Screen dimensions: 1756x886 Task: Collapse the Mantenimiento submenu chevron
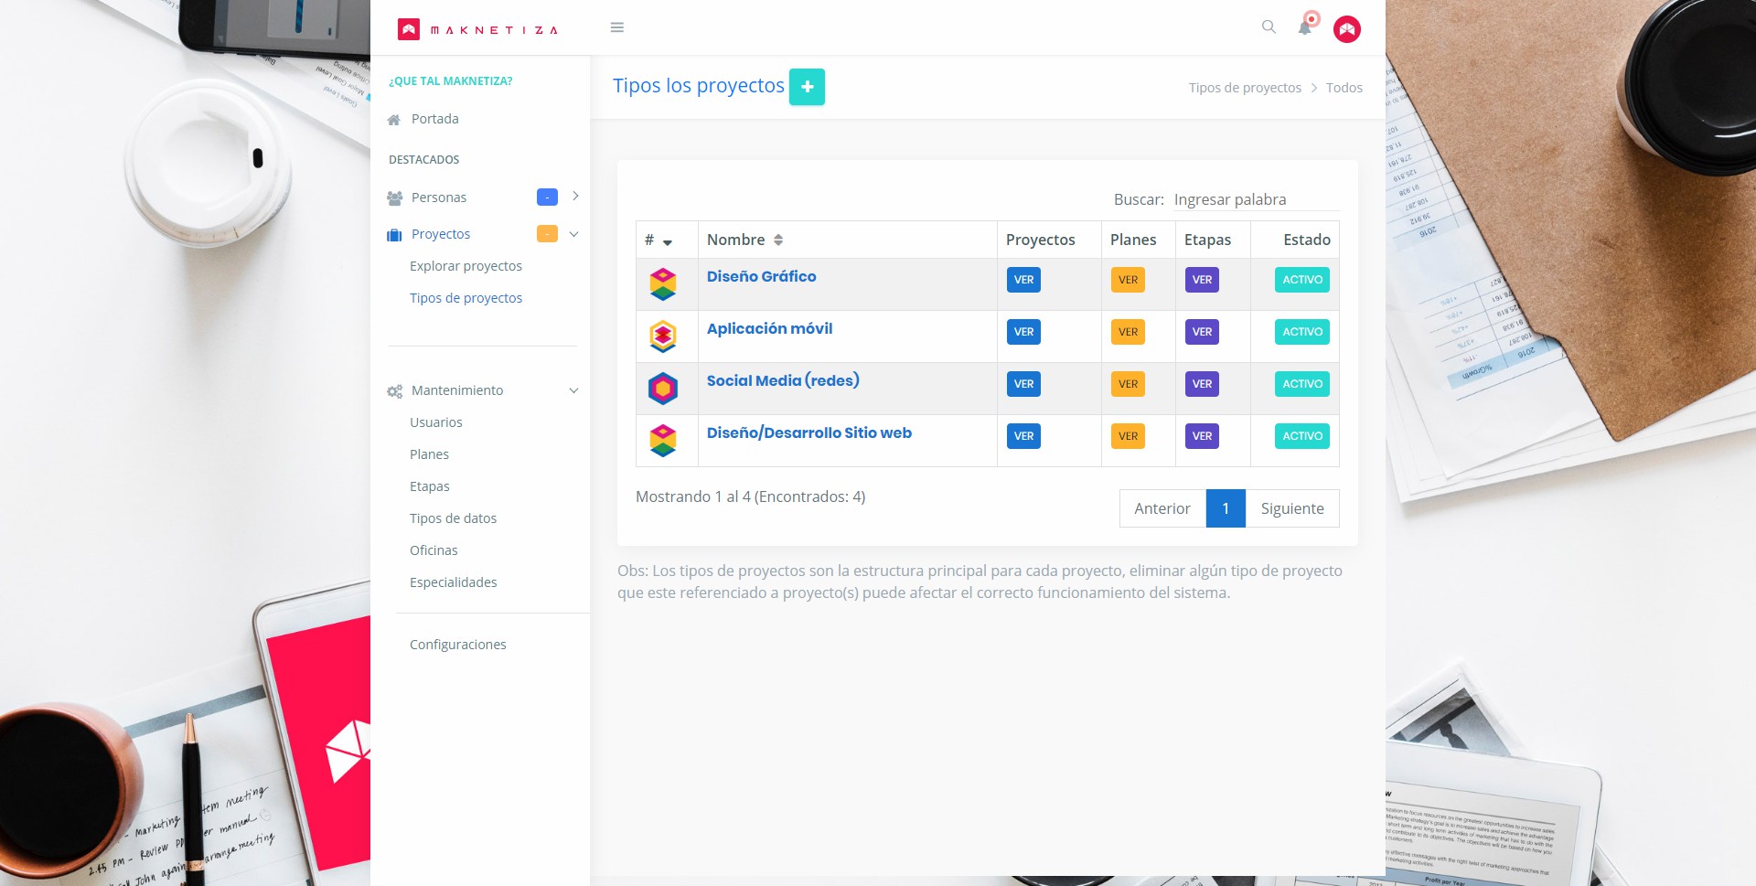click(573, 390)
